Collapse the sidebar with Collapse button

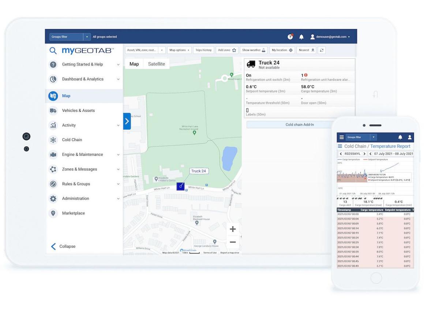point(63,246)
